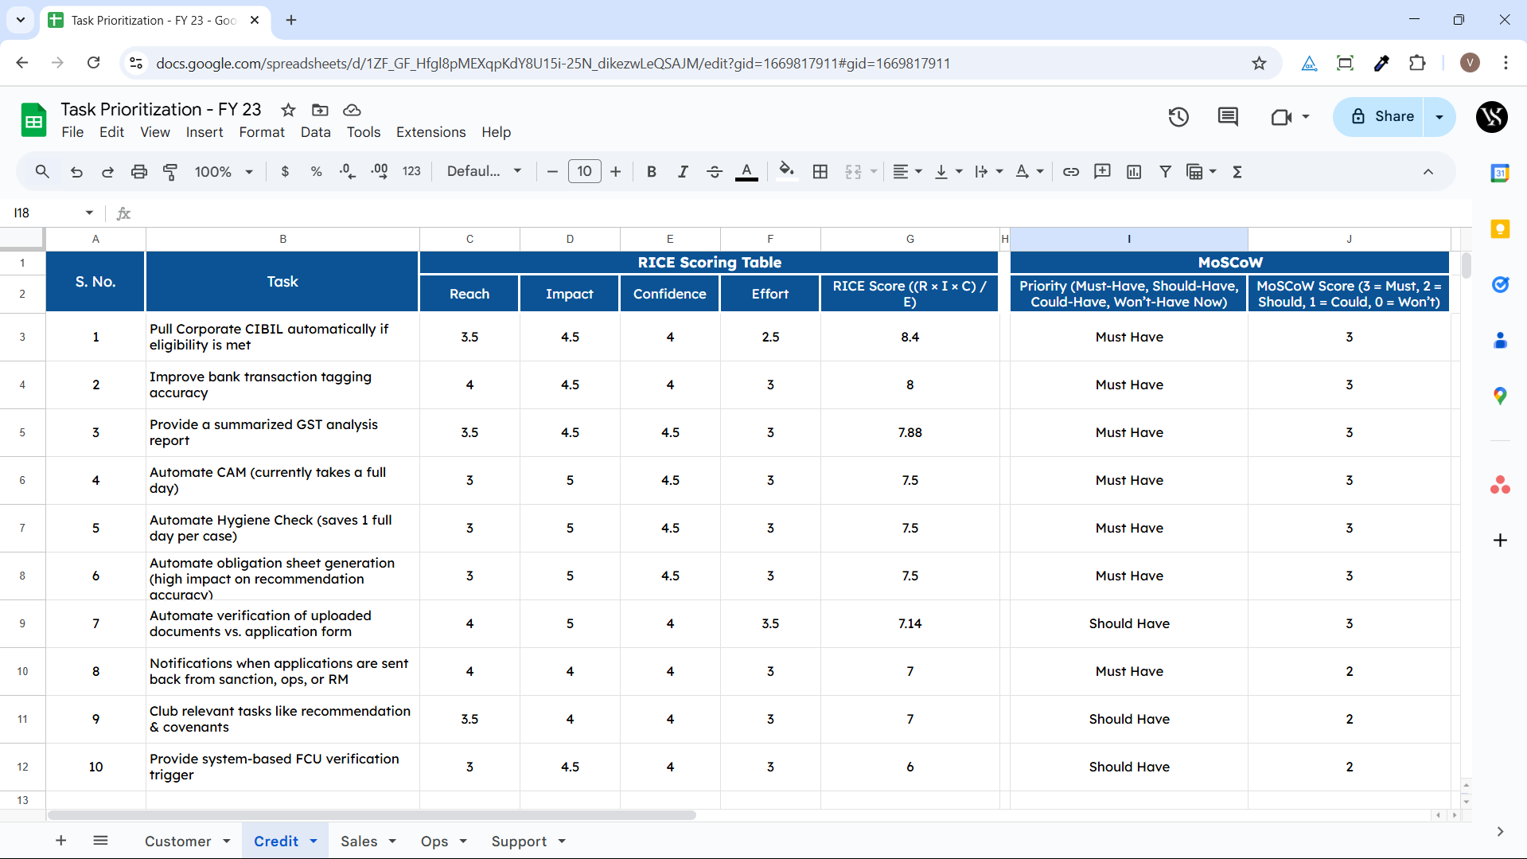Open the Share quick actions arrow
Viewport: 1527px width, 859px height.
(1439, 116)
